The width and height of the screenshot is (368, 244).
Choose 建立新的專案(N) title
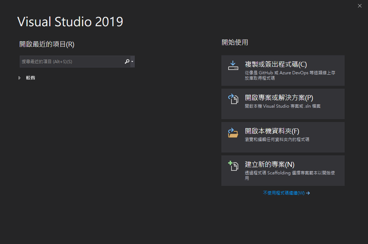(270, 164)
